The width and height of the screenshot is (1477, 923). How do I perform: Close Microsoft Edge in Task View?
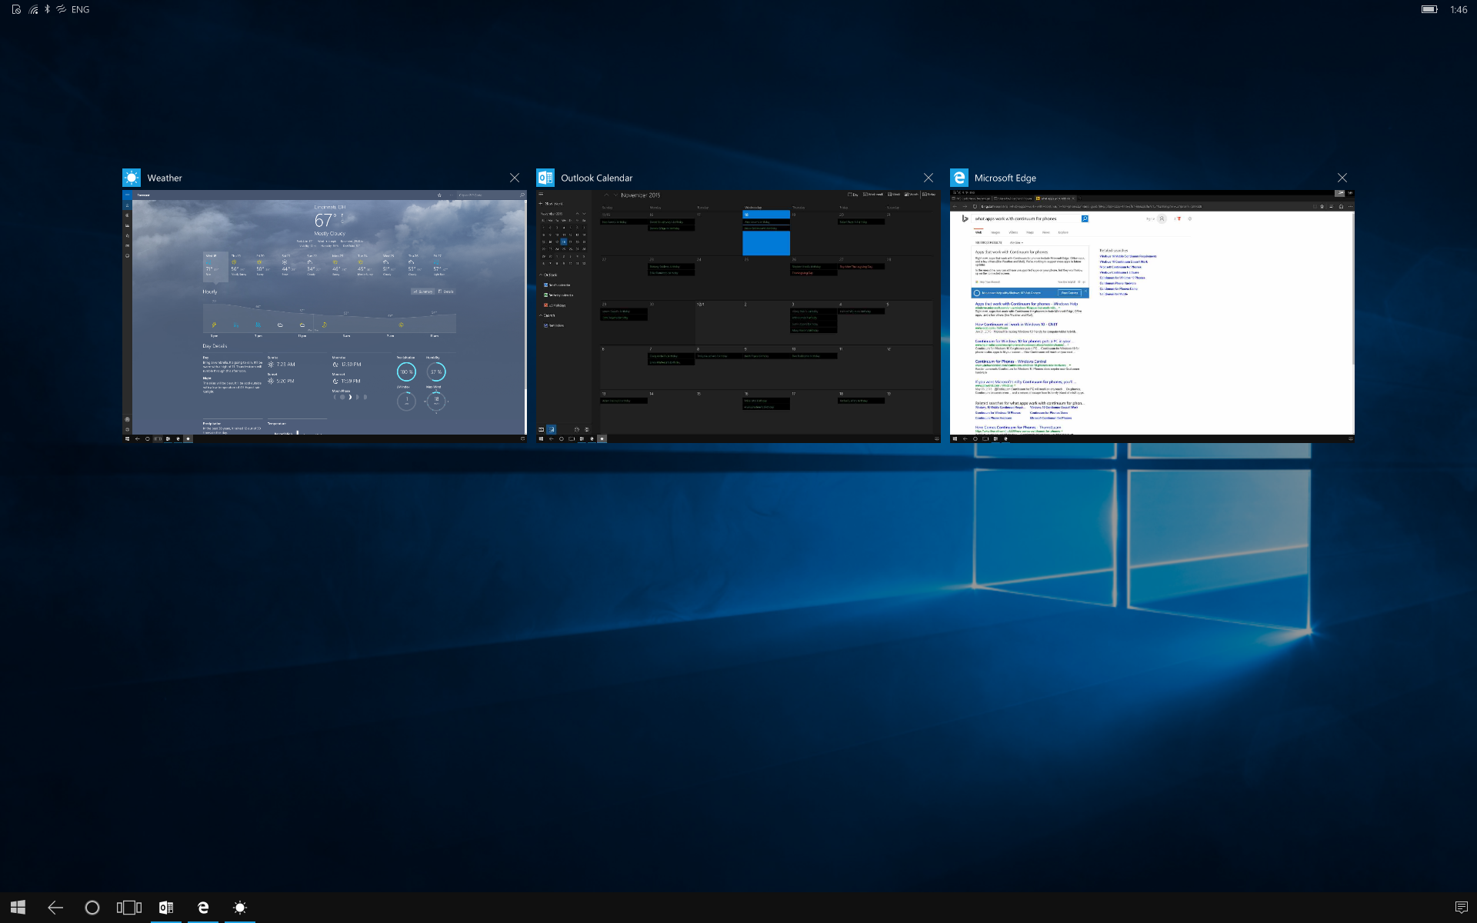click(x=1342, y=178)
